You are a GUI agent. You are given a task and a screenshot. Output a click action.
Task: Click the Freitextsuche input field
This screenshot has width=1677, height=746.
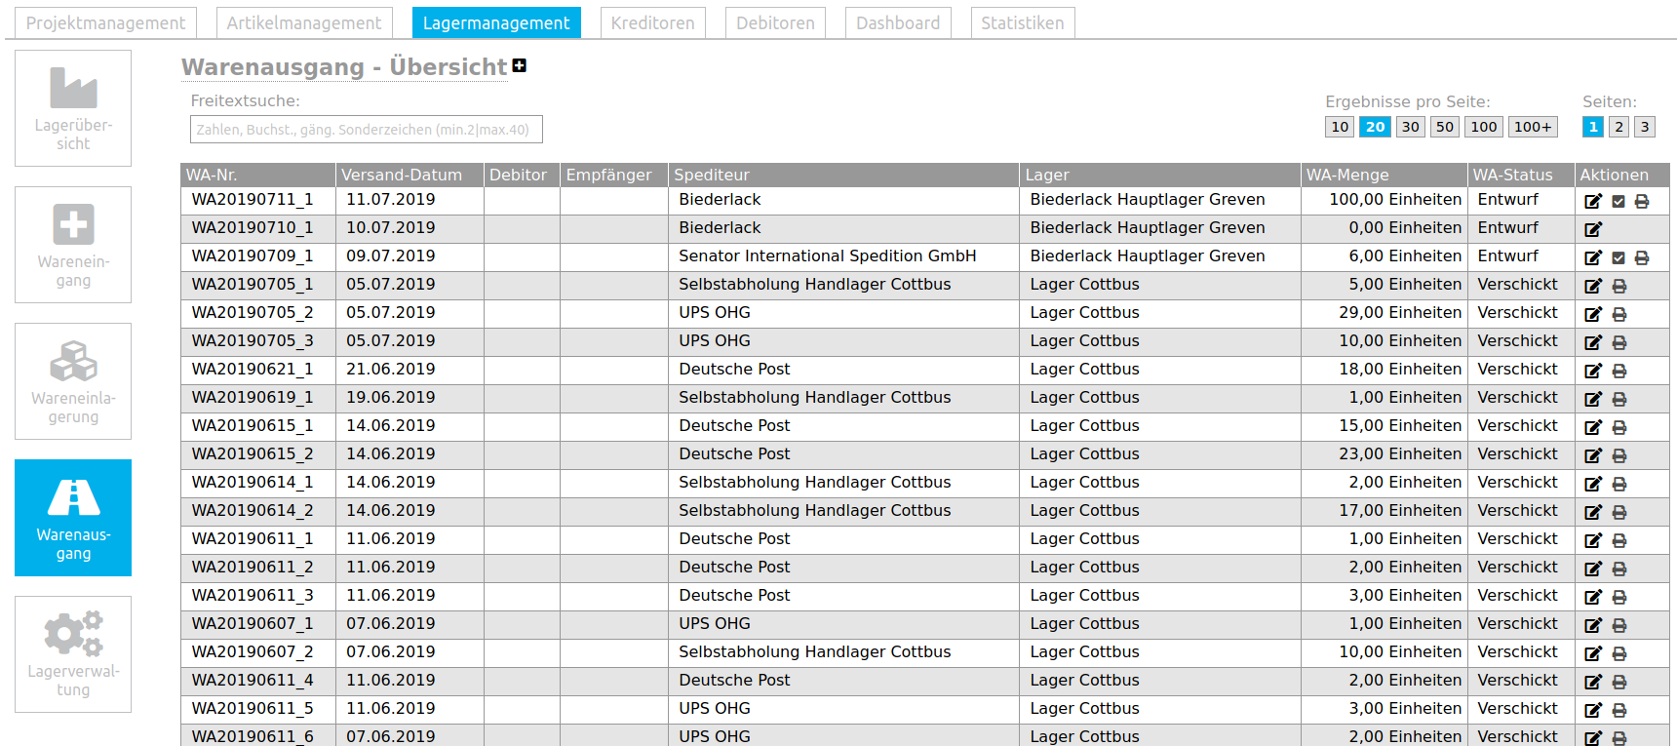367,130
